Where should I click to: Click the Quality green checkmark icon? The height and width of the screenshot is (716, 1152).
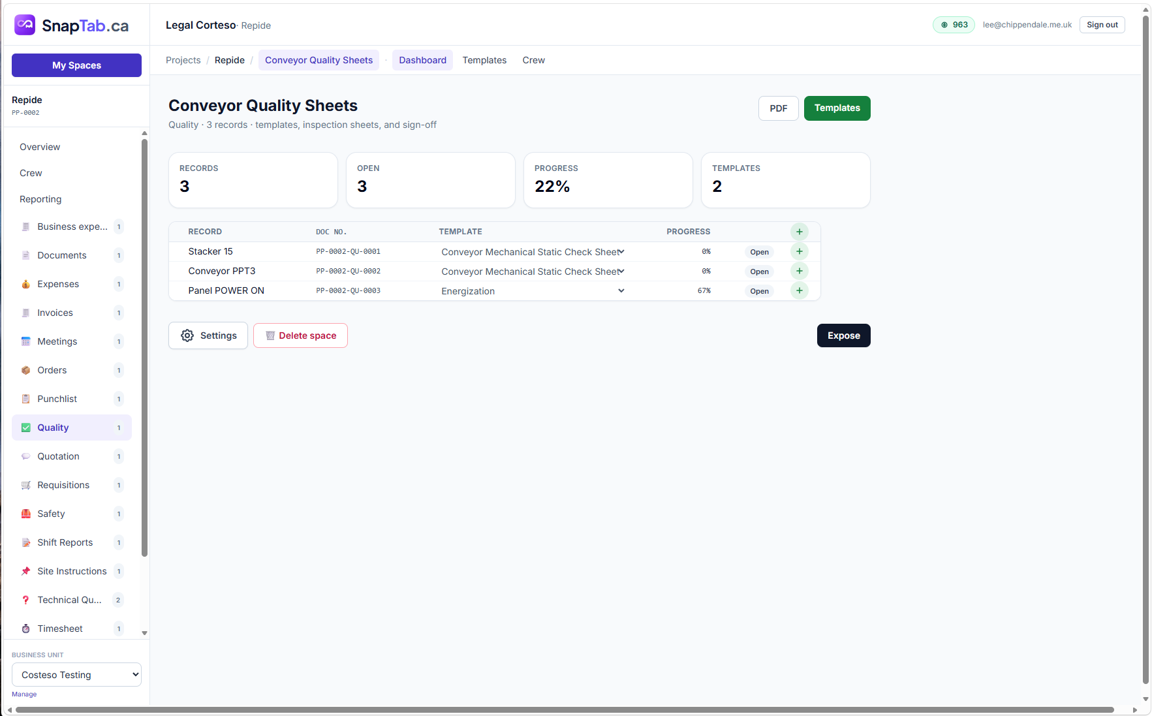[x=26, y=428]
